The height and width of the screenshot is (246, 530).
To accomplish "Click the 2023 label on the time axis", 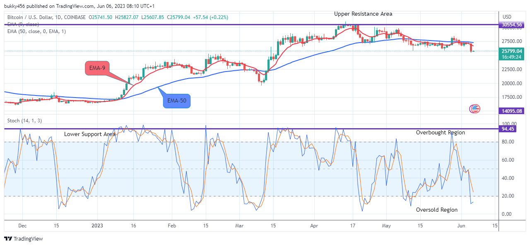I will point(97,225).
